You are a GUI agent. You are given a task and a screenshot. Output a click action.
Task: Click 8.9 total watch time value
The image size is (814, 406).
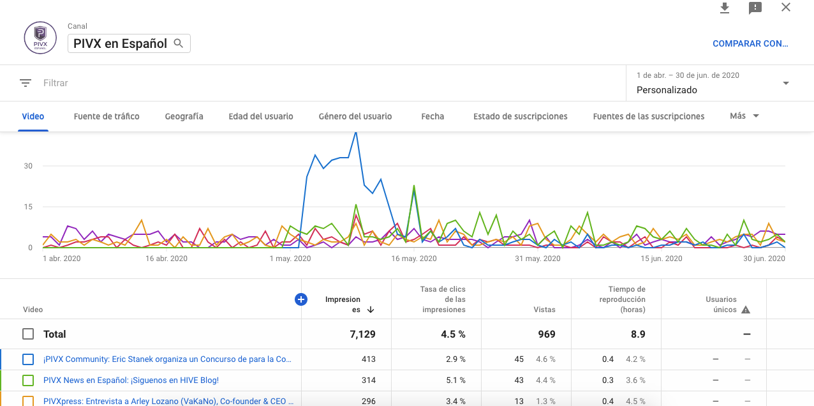click(x=638, y=334)
